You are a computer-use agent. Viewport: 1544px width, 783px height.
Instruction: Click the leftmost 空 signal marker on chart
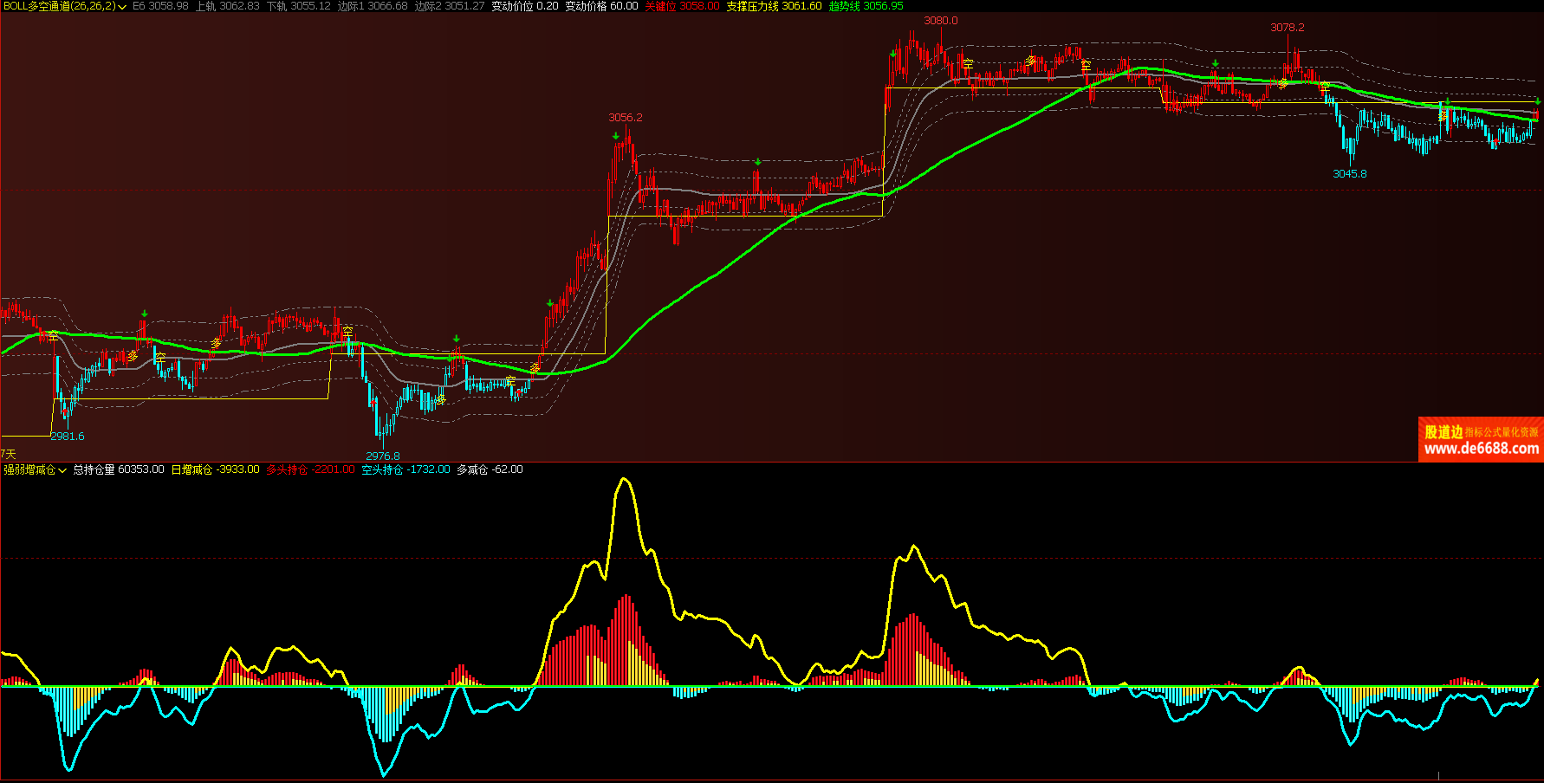coord(53,335)
